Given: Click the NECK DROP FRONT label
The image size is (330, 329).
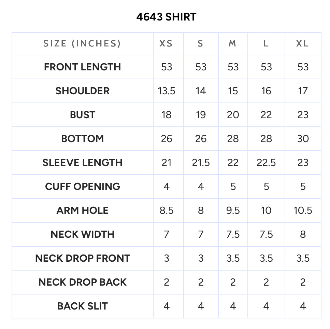Looking at the screenshot, I should (x=83, y=258).
